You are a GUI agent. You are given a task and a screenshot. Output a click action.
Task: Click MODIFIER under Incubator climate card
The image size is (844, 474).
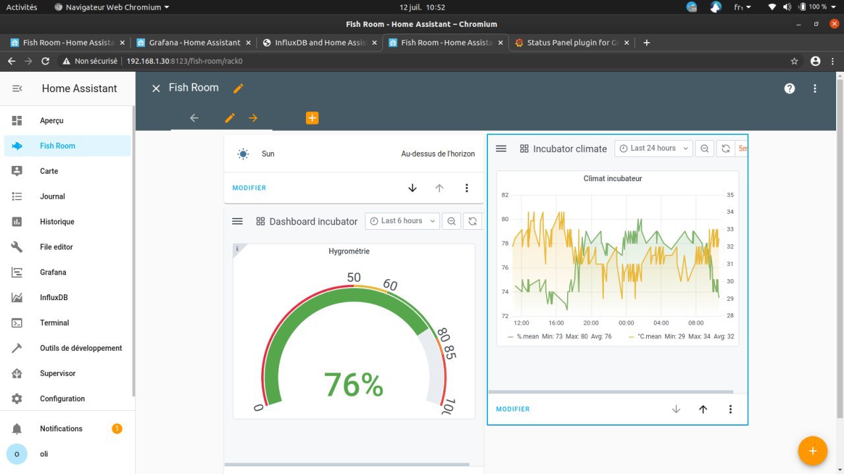coord(513,409)
